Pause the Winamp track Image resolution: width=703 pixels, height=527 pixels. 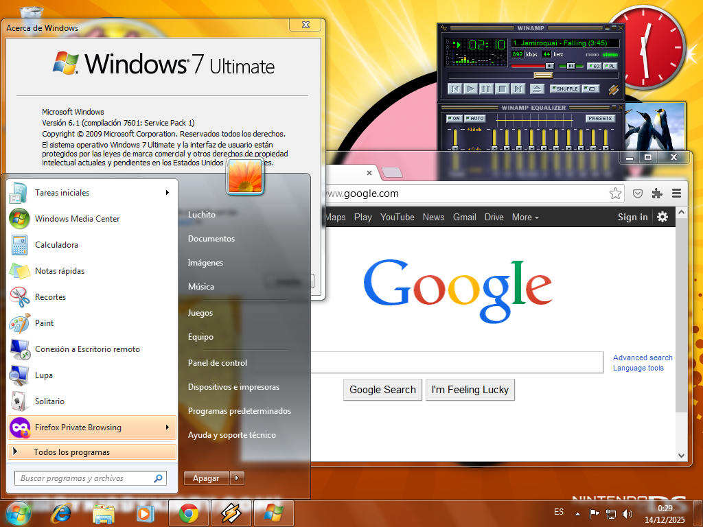point(486,89)
